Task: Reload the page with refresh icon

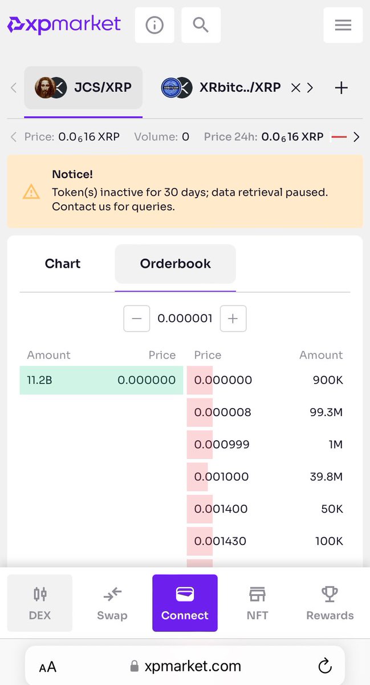Action: (x=324, y=666)
